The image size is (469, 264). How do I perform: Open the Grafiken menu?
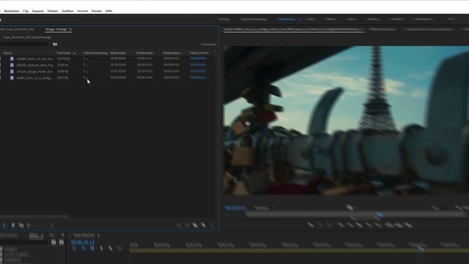pyautogui.click(x=68, y=11)
